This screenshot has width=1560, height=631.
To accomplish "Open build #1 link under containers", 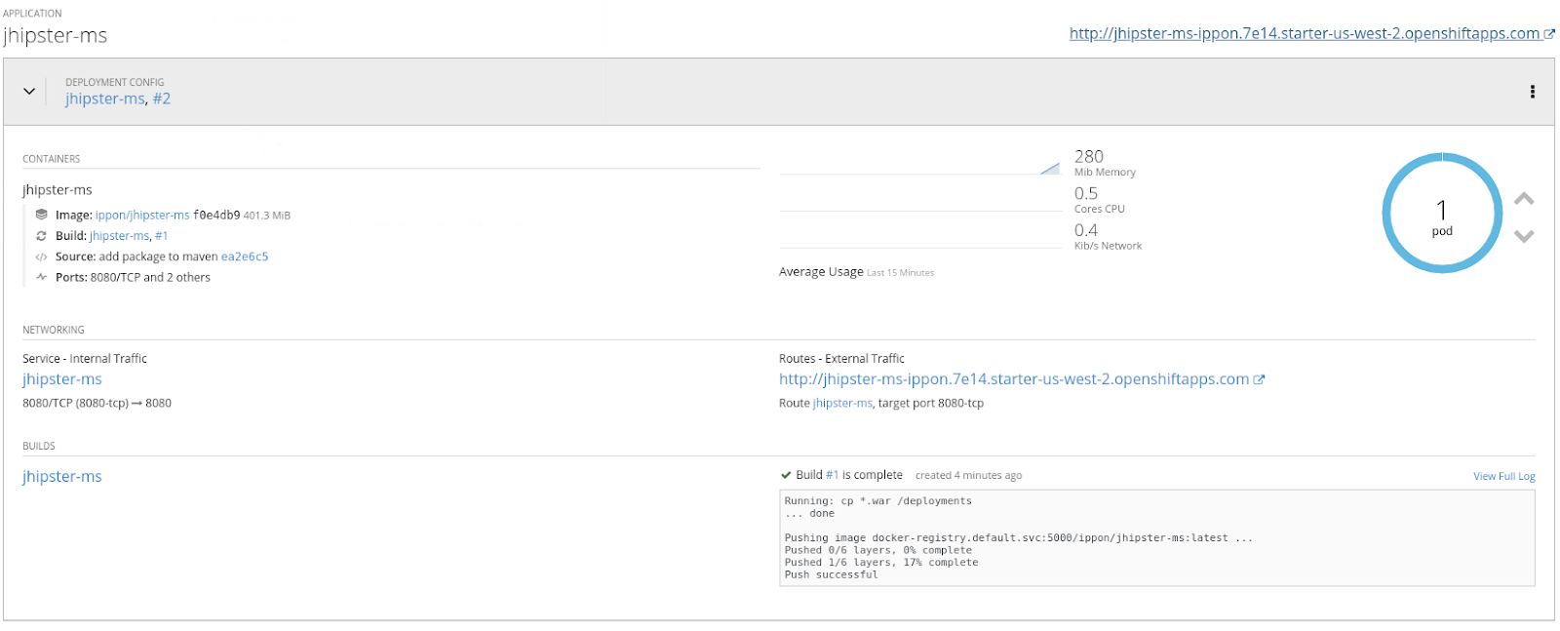I will point(162,236).
